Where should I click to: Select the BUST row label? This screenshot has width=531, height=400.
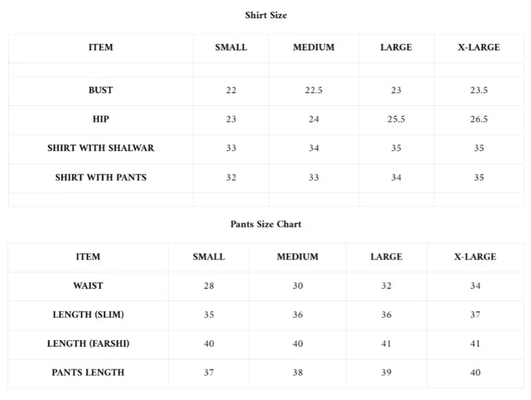[101, 90]
